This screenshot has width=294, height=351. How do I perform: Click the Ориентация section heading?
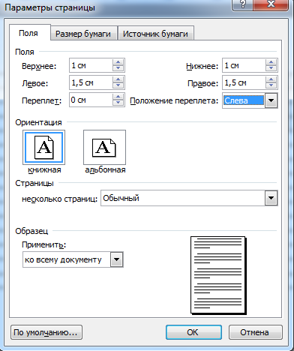[x=38, y=122]
